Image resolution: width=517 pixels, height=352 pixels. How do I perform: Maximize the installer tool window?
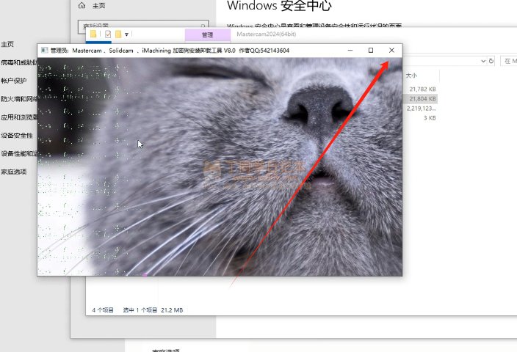[x=370, y=50]
